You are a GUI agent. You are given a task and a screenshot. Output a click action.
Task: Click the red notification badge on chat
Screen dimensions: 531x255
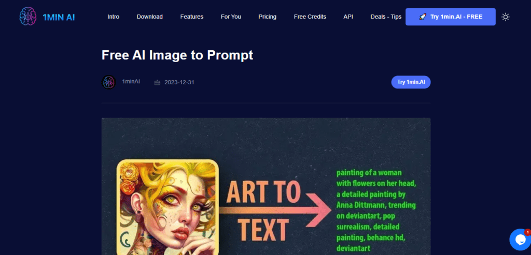[x=527, y=232]
